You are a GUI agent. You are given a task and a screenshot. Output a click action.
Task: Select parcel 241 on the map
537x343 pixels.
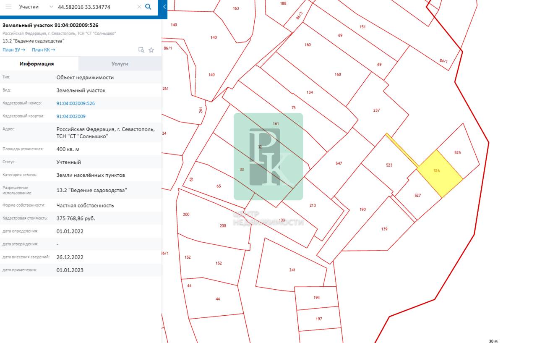(x=292, y=270)
